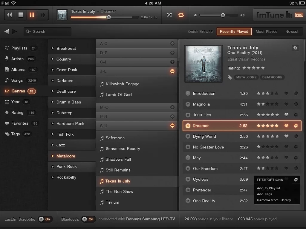Unfavorite the Dreamer track using its heart

point(286,126)
